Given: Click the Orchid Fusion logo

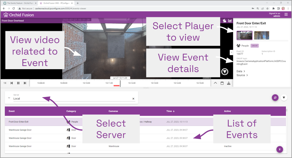Looking at the screenshot, I should (x=19, y=15).
